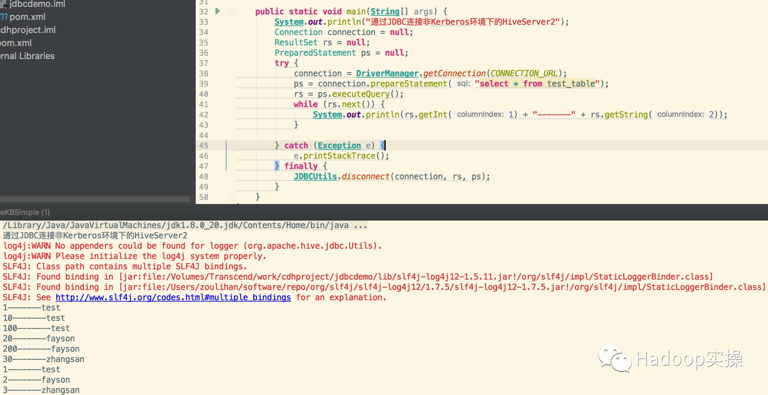This screenshot has width=768, height=395.
Task: Select jdbcdemo.iml in the project tree
Action: [x=37, y=4]
